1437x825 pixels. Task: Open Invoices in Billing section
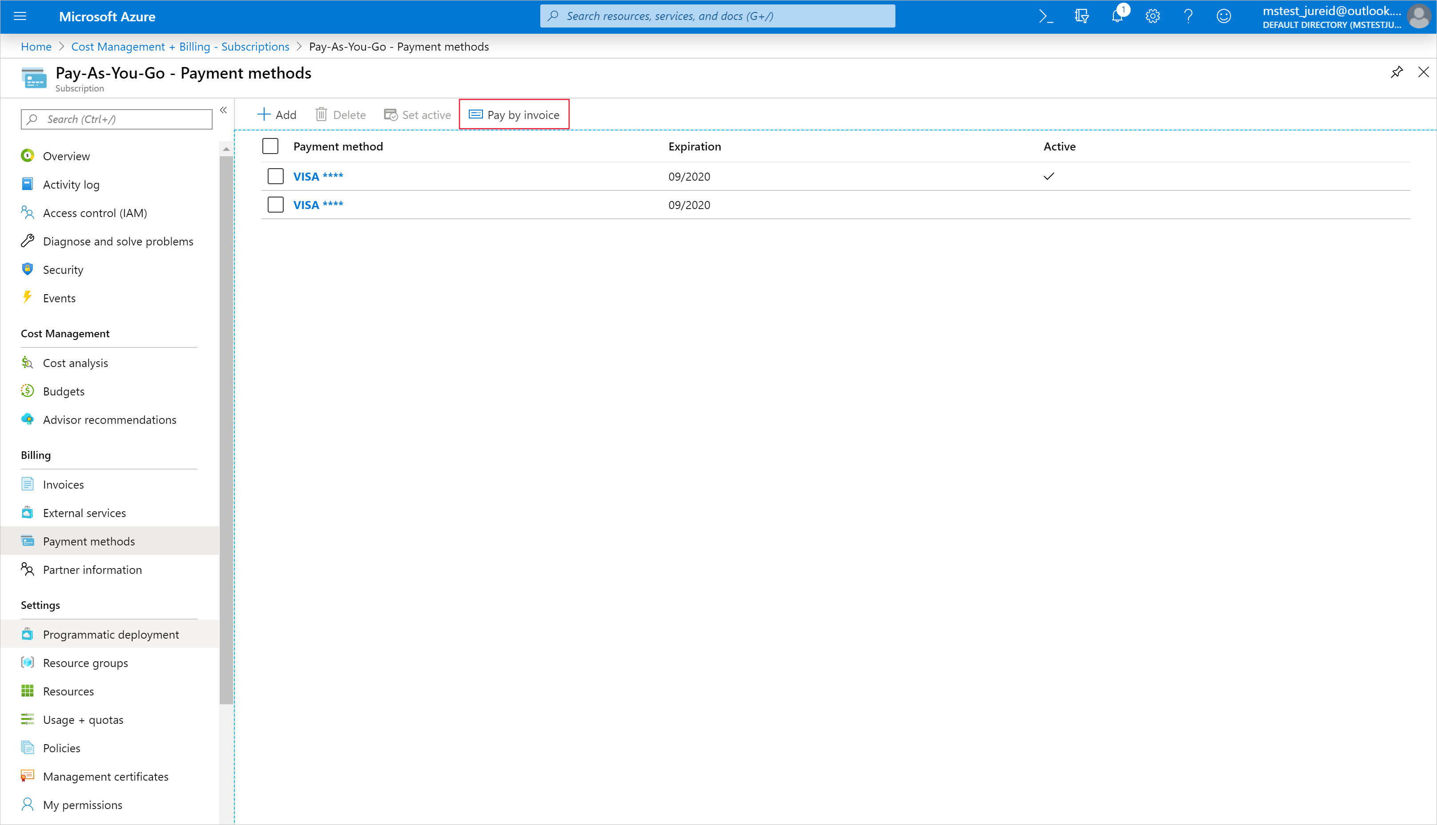(63, 485)
